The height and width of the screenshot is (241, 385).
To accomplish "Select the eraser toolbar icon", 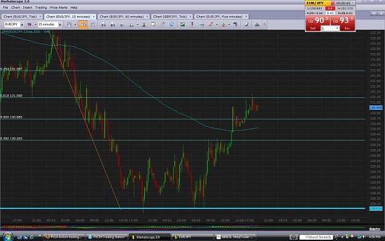I will point(246,25).
